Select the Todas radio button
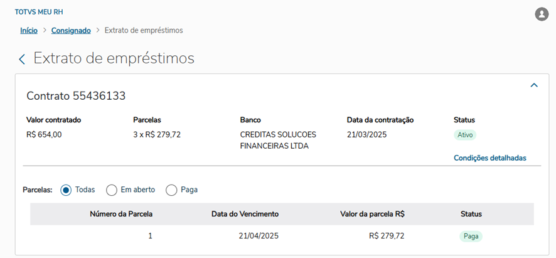 pyautogui.click(x=66, y=190)
